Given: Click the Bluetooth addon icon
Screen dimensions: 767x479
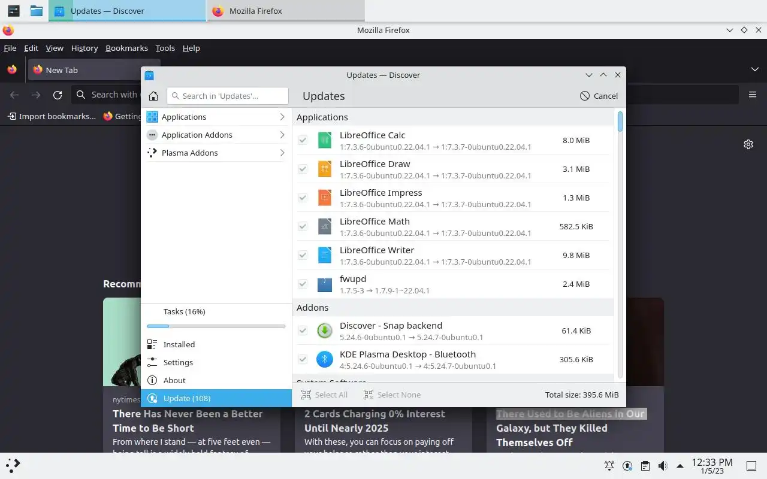Looking at the screenshot, I should 324,359.
